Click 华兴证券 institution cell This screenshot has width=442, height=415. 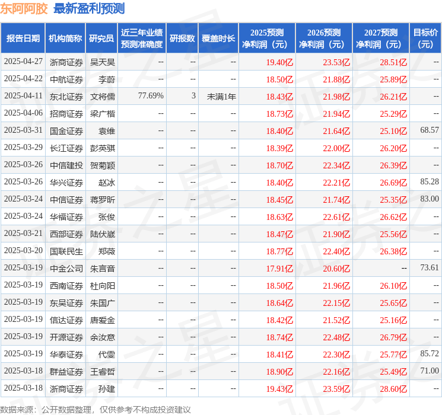66,183
